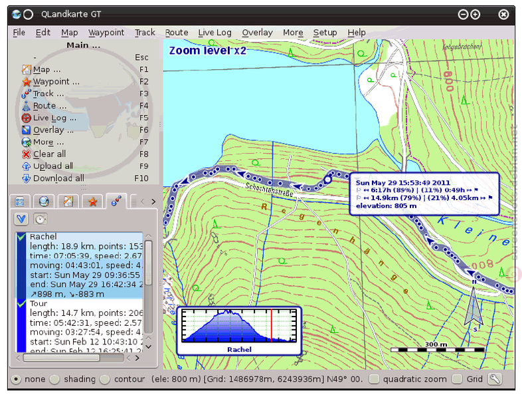Image resolution: width=522 pixels, height=399 pixels.
Task: Switch to the globe search tab
Action: tap(44, 201)
